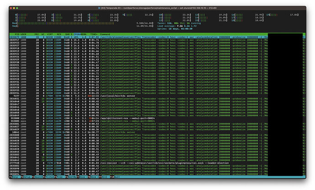
Task: Open the F4 Filter option
Action: 49,177
